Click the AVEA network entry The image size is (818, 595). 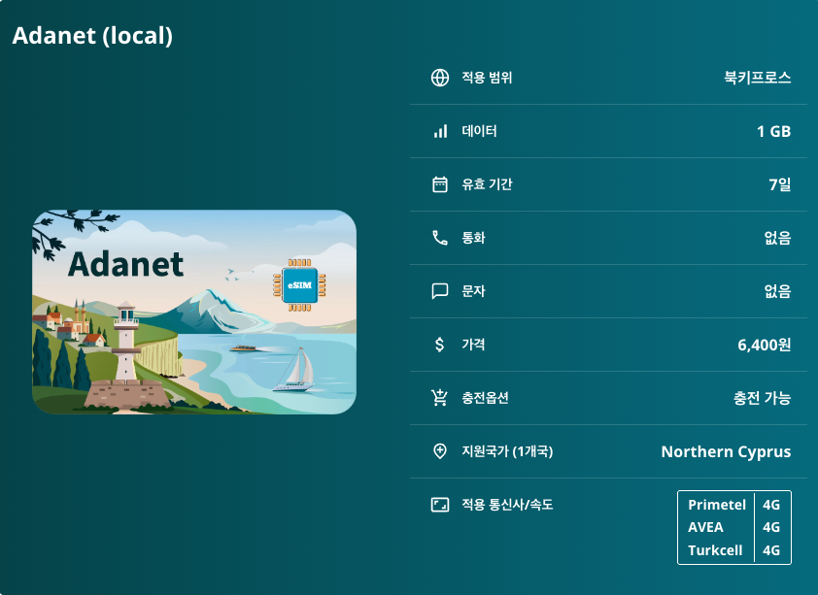705,527
